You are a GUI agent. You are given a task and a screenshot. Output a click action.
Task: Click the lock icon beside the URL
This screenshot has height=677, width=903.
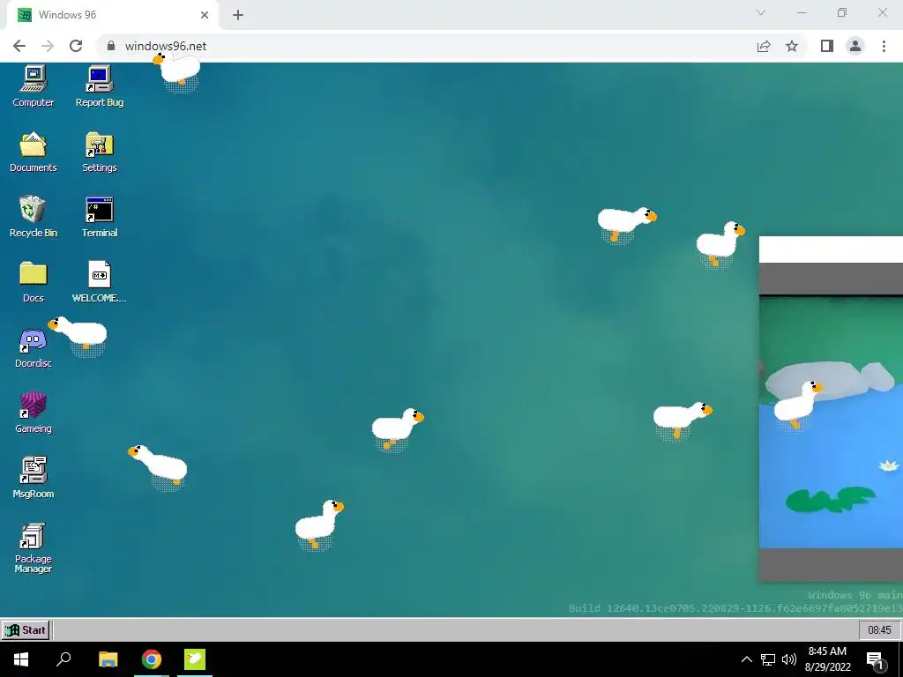(x=111, y=46)
